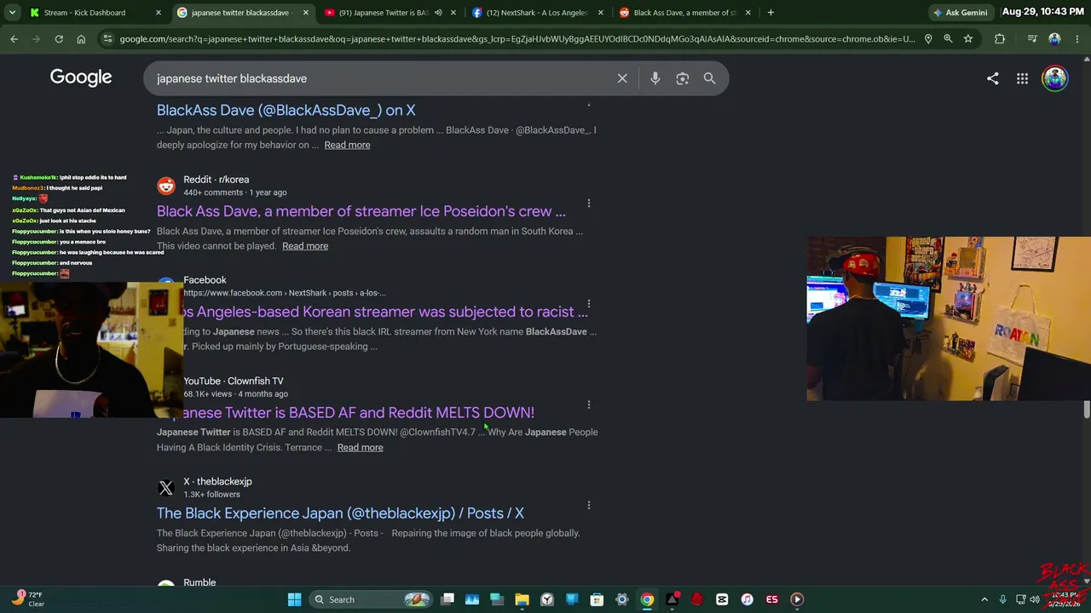This screenshot has width=1091, height=613.
Task: Reload the current page
Action: point(59,38)
